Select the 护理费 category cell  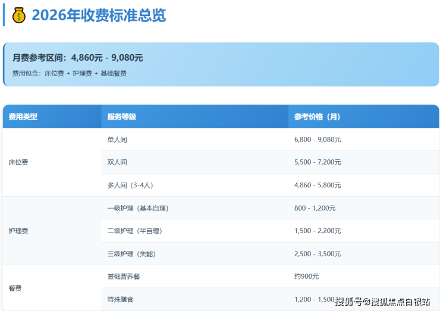tap(18, 231)
